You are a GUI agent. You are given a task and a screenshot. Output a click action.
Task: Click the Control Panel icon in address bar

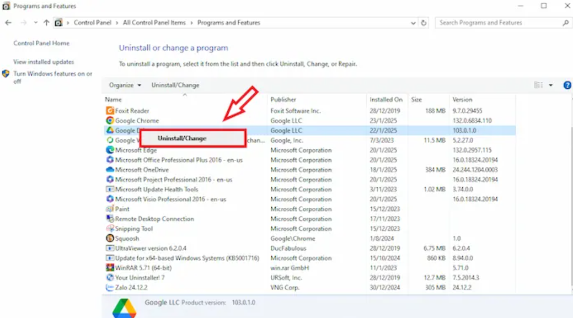coord(58,23)
